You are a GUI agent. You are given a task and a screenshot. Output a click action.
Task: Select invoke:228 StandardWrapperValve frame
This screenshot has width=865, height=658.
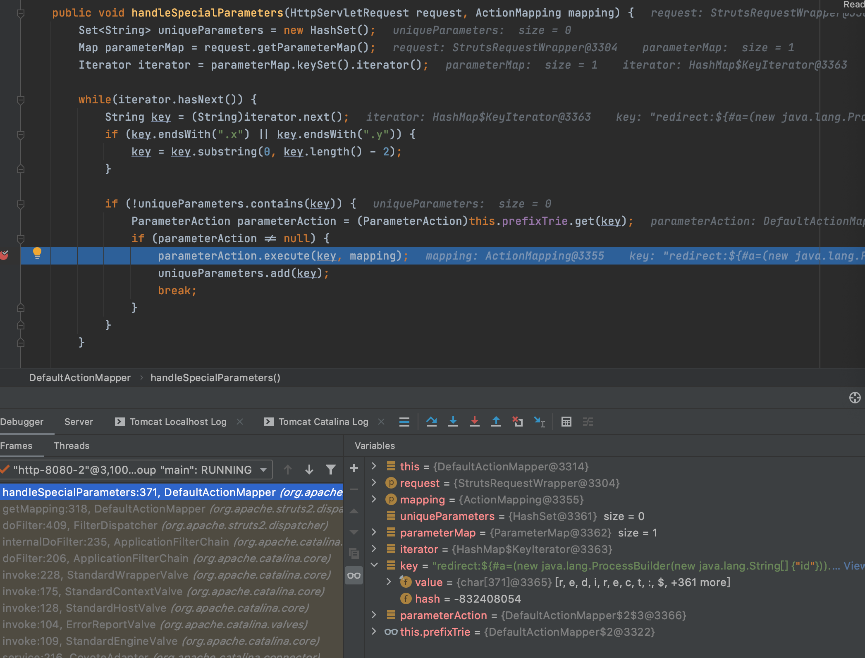coord(172,575)
